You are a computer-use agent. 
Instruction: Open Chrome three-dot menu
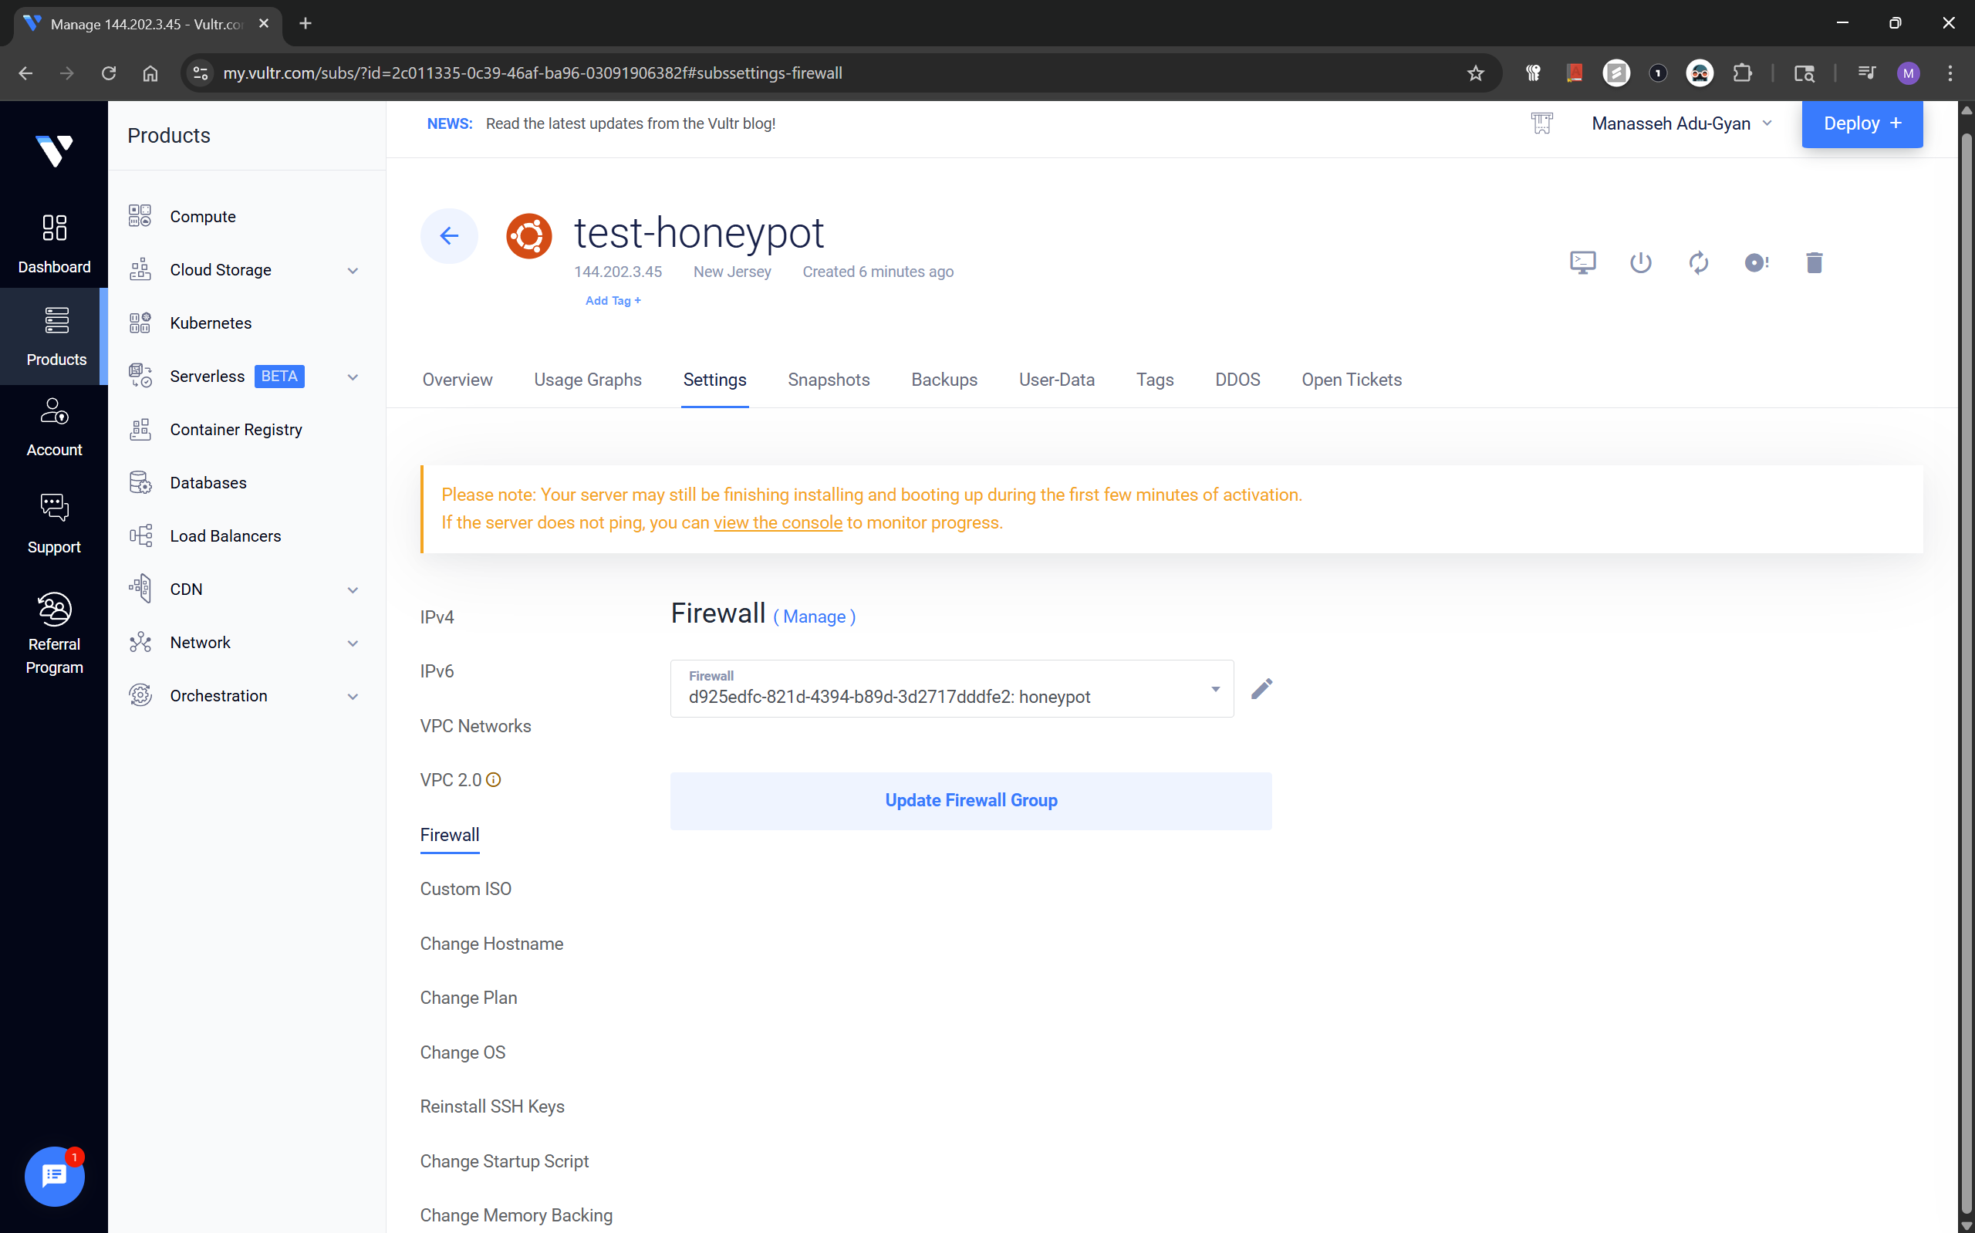pyautogui.click(x=1950, y=73)
